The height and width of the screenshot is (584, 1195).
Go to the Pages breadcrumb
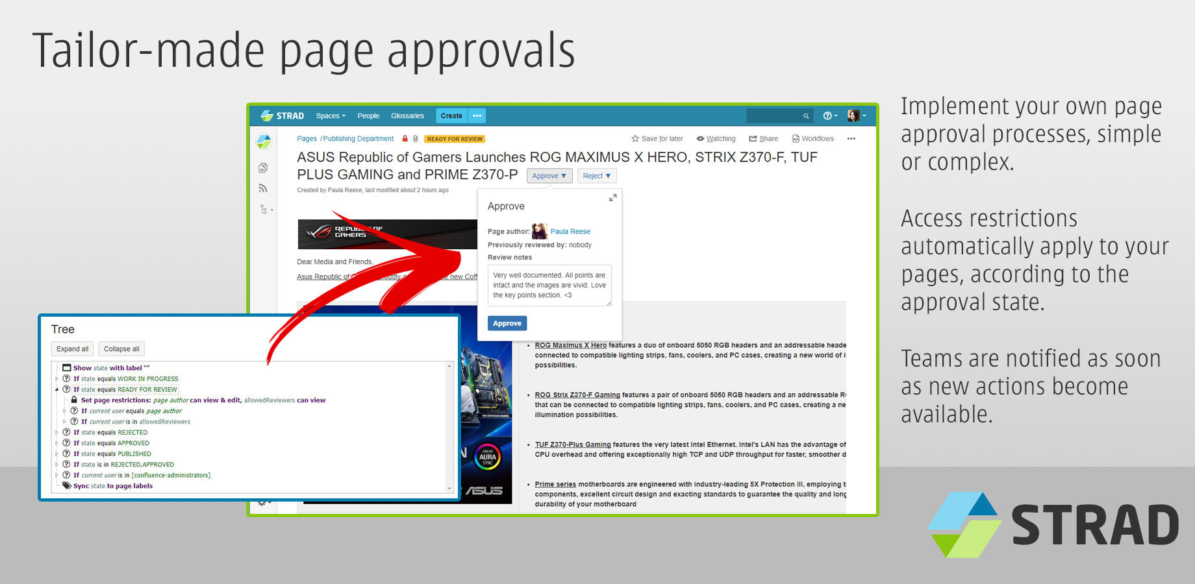(x=307, y=139)
